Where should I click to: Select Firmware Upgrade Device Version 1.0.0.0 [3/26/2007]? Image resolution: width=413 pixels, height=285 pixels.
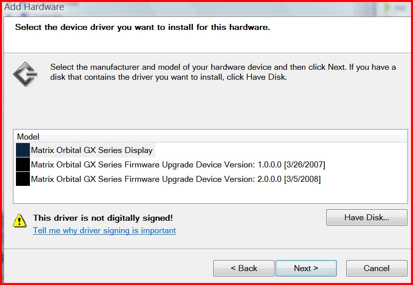[x=178, y=164]
